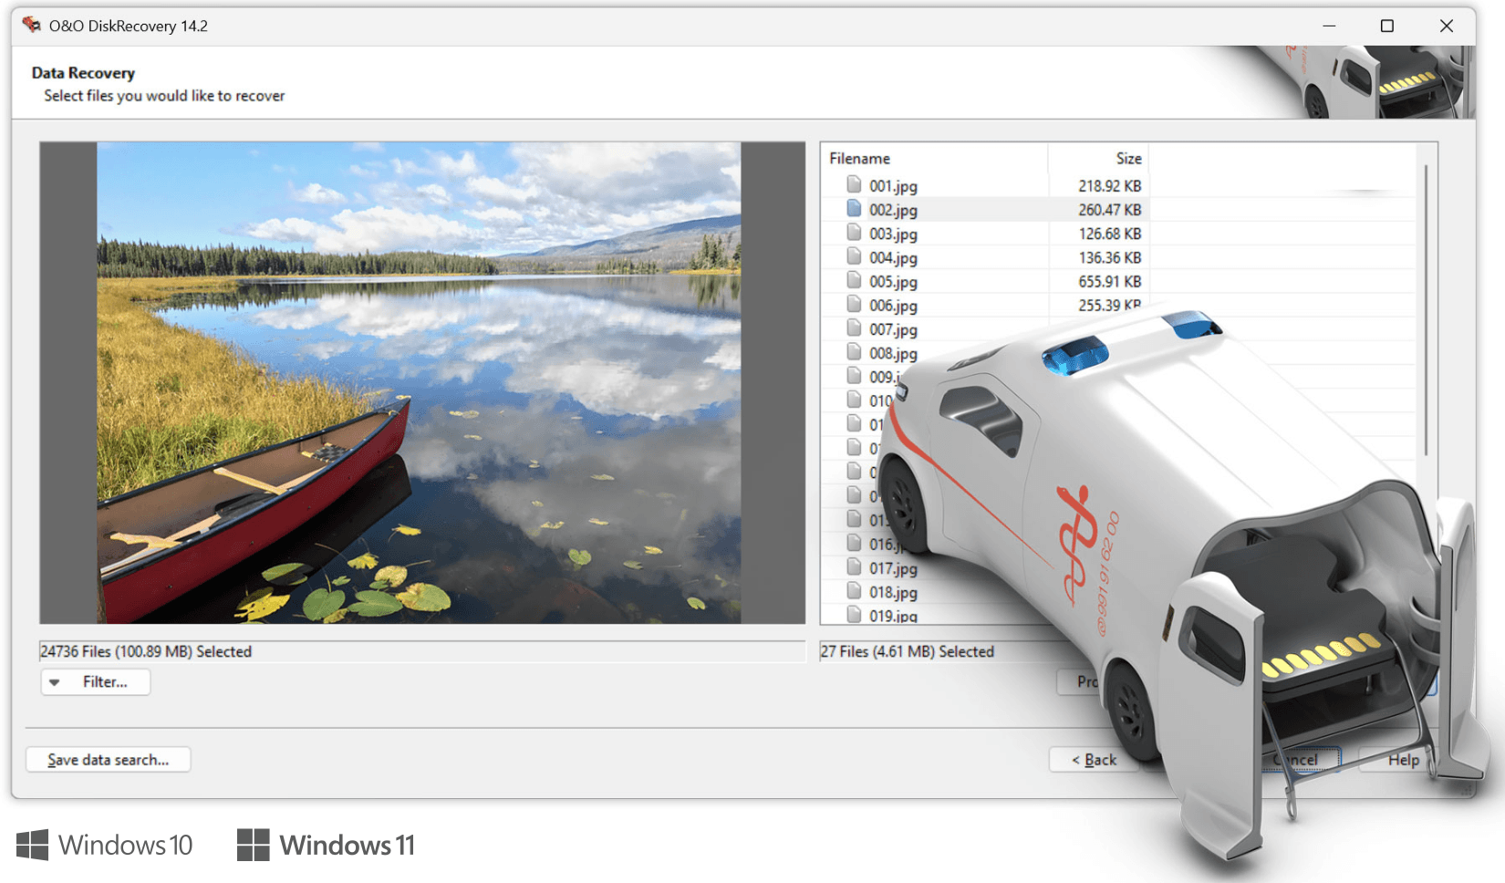Click the 655.91 KB size value
Image resolution: width=1505 pixels, height=883 pixels.
coord(1109,281)
